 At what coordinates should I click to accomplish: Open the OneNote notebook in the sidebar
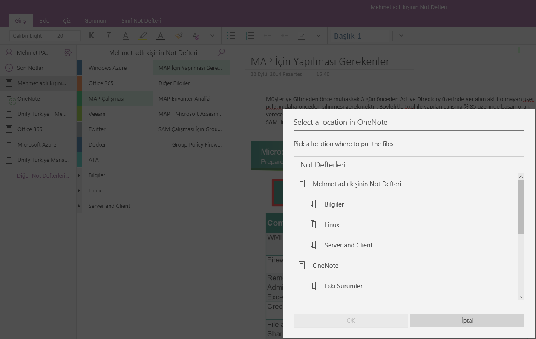point(38,98)
